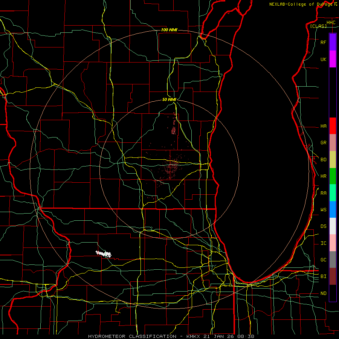
Task: Click the HR green legend swatch
Action: (333, 176)
